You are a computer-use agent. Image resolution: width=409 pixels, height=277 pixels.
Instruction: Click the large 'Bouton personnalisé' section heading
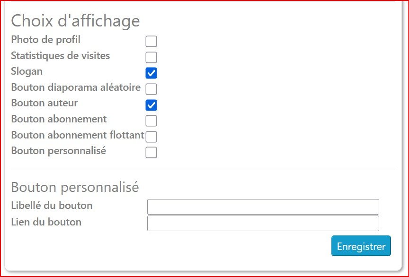75,187
